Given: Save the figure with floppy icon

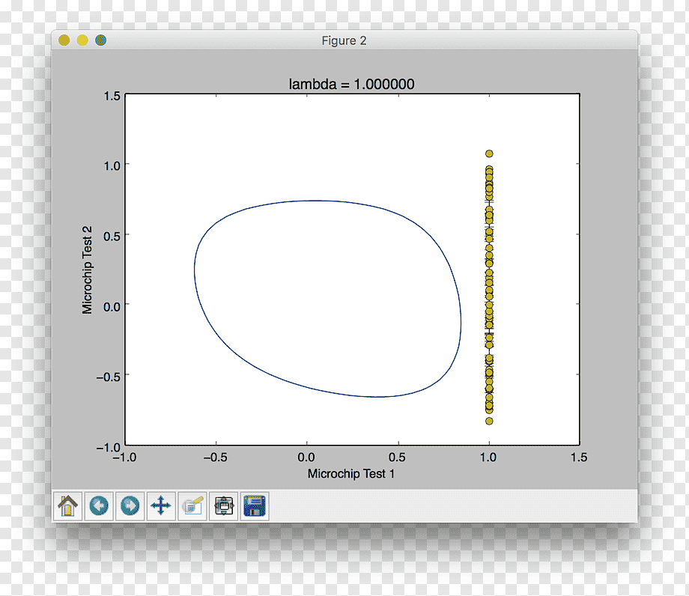Looking at the screenshot, I should [x=255, y=506].
